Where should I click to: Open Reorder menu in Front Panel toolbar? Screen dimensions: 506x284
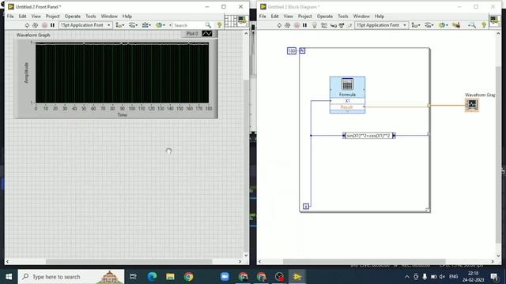[x=160, y=25]
